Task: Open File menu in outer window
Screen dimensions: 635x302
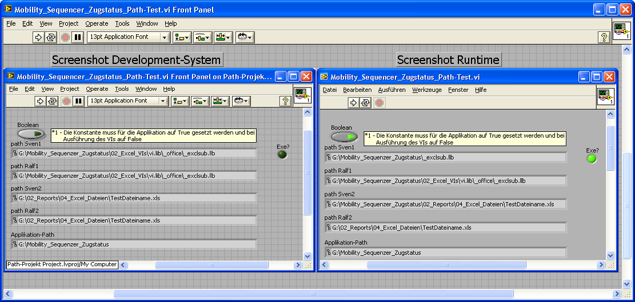Action: pos(11,23)
